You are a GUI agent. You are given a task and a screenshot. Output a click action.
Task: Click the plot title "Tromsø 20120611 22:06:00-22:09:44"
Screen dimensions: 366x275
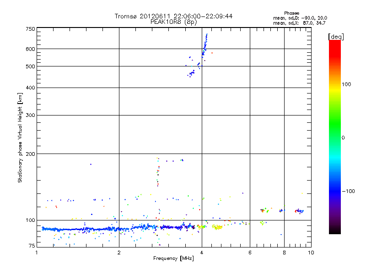click(173, 16)
